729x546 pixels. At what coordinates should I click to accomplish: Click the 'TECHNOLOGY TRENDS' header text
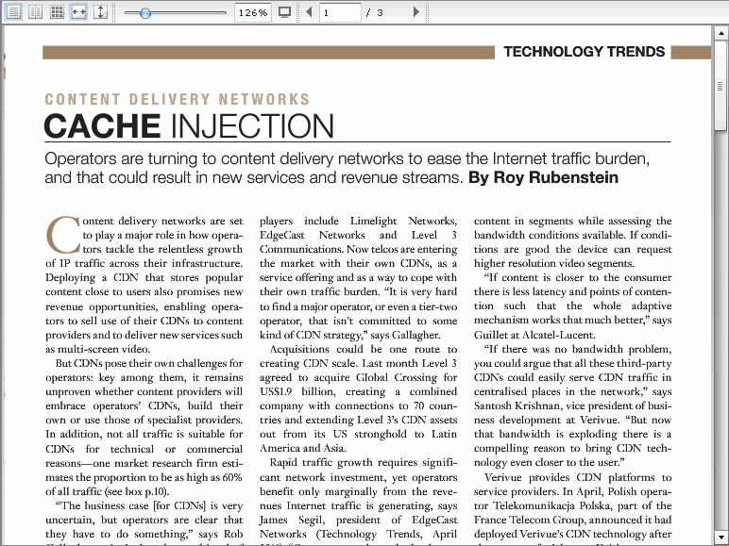click(x=584, y=52)
